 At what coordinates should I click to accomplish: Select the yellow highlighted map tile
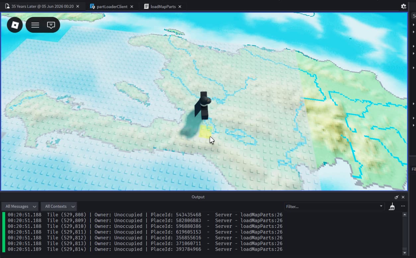point(206,132)
